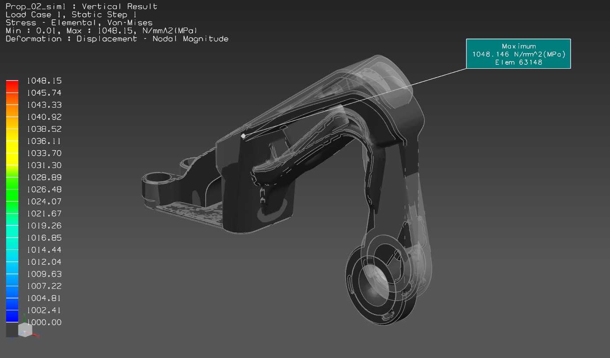This screenshot has height=358, width=610.
Task: Select the white maximum stress marker on model
Action: (x=243, y=136)
